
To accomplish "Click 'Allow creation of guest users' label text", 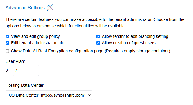I will coord(129,43).
